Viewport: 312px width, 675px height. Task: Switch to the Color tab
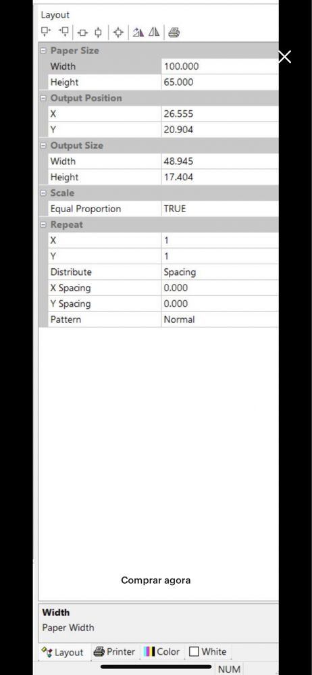click(x=162, y=652)
